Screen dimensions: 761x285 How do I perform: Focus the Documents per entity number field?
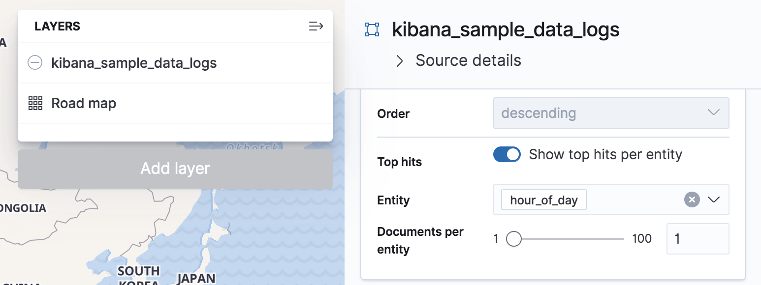coord(698,239)
